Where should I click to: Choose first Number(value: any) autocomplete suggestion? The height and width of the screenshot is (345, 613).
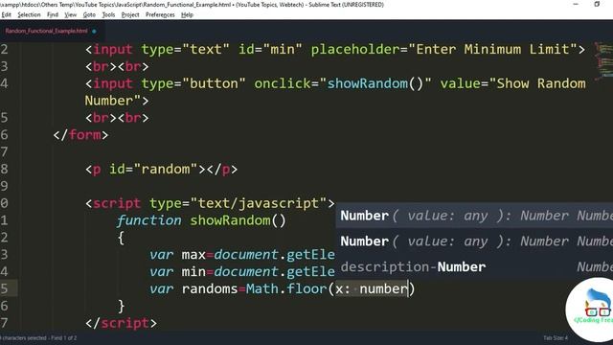(474, 216)
